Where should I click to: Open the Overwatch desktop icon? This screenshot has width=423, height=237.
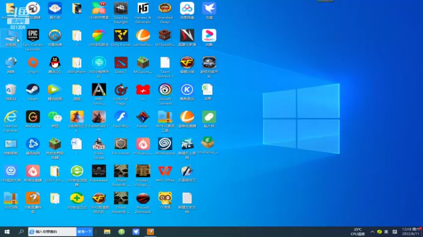[x=55, y=35]
